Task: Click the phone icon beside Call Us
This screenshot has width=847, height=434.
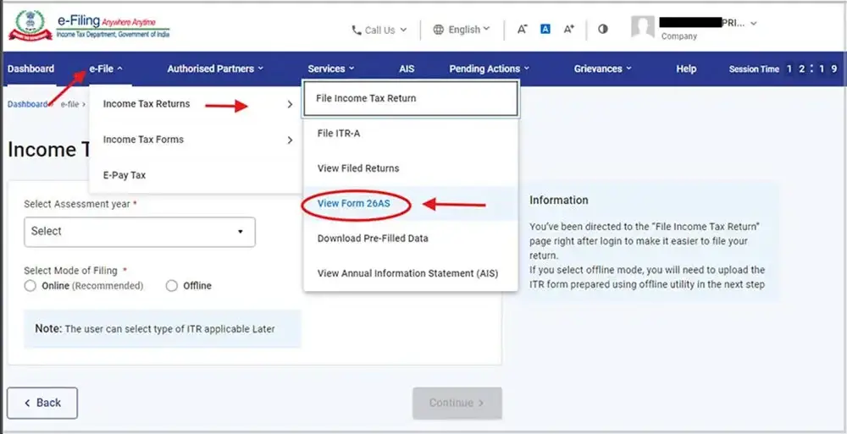Action: coord(356,30)
